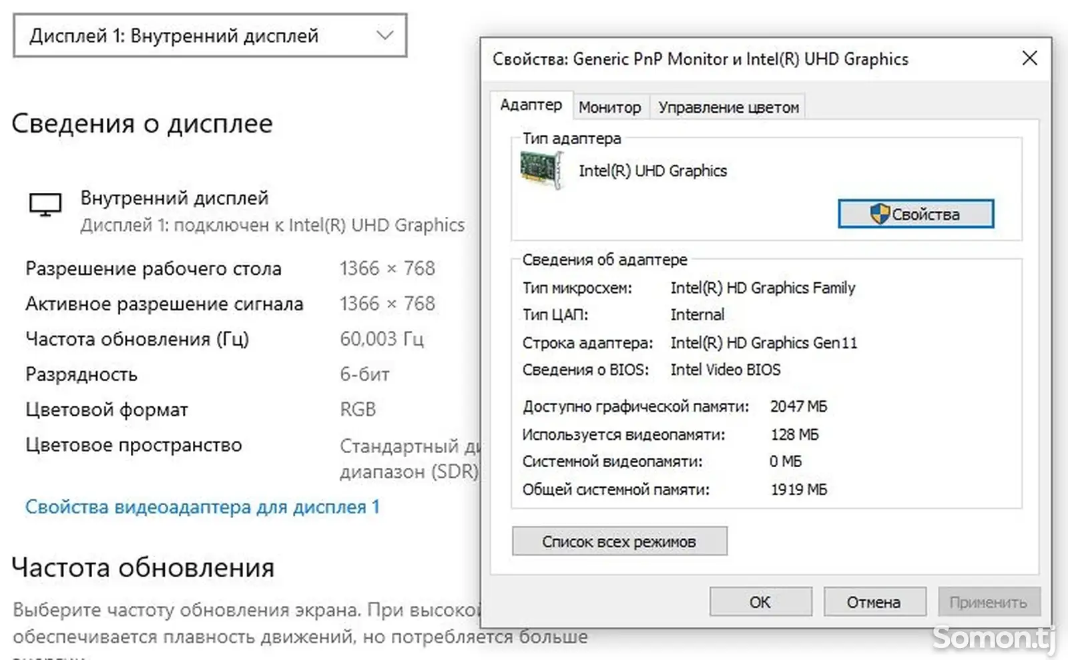Select the 6-бит bit depth value
1068x660 pixels.
pos(364,374)
